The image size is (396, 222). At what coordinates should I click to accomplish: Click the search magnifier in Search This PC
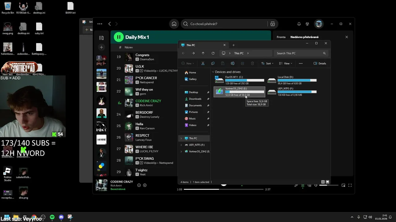pyautogui.click(x=324, y=53)
